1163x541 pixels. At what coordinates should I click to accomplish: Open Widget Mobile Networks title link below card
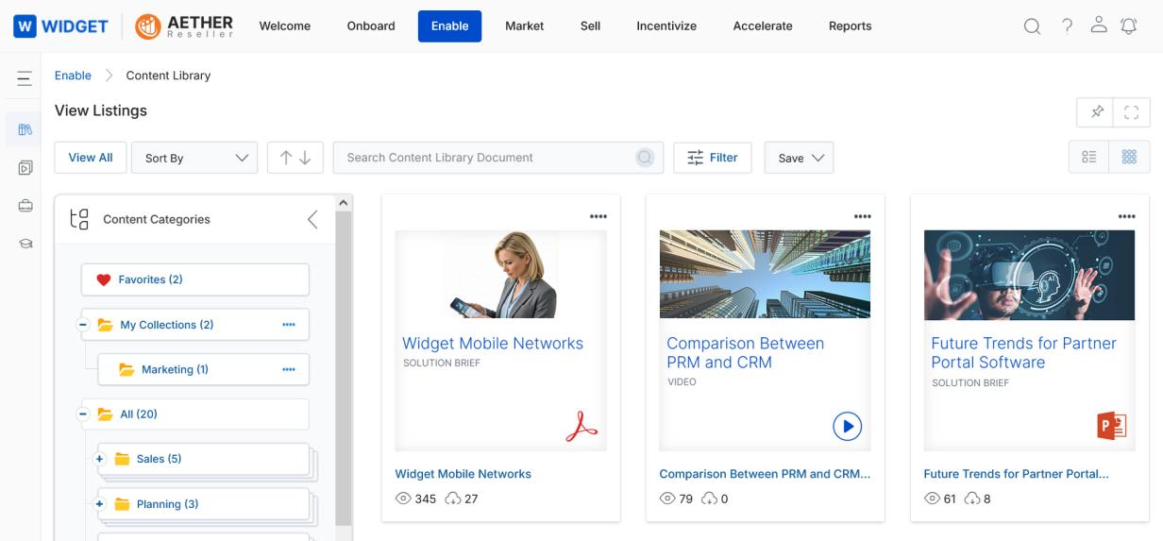click(x=463, y=474)
